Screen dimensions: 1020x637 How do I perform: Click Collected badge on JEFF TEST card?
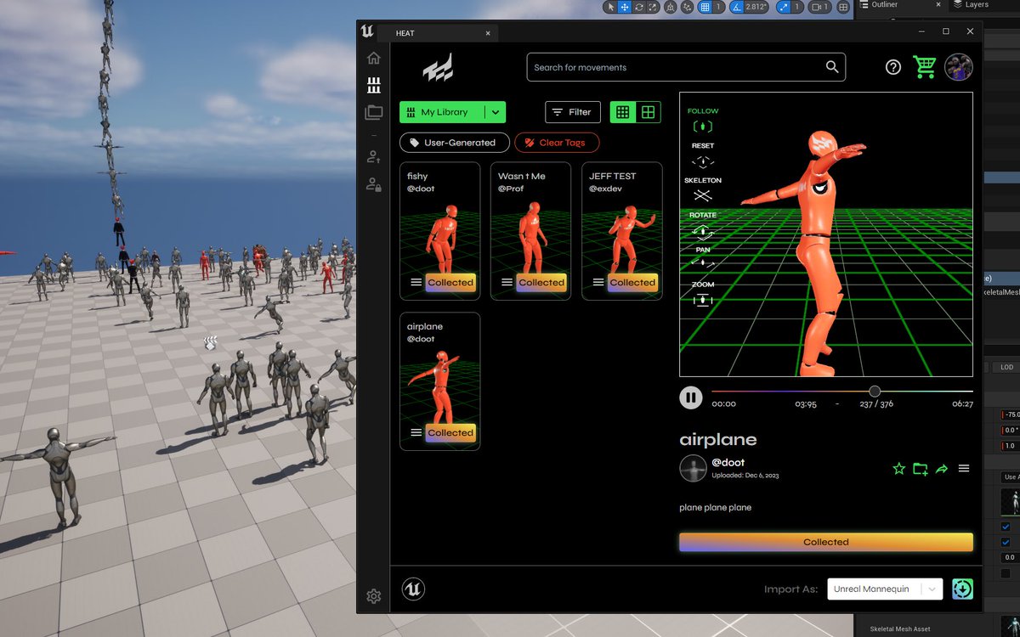632,283
